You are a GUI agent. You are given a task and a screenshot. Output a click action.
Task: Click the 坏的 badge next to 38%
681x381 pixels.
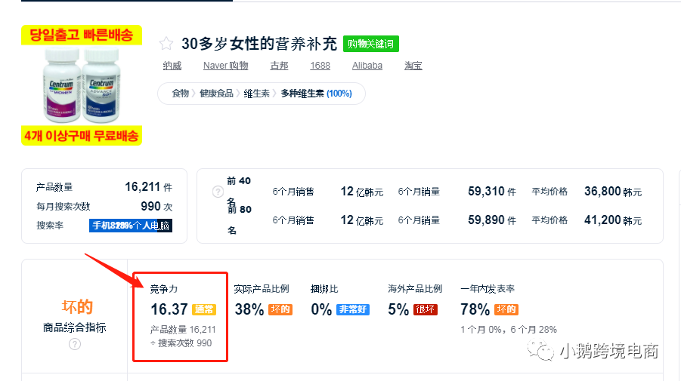[280, 309]
